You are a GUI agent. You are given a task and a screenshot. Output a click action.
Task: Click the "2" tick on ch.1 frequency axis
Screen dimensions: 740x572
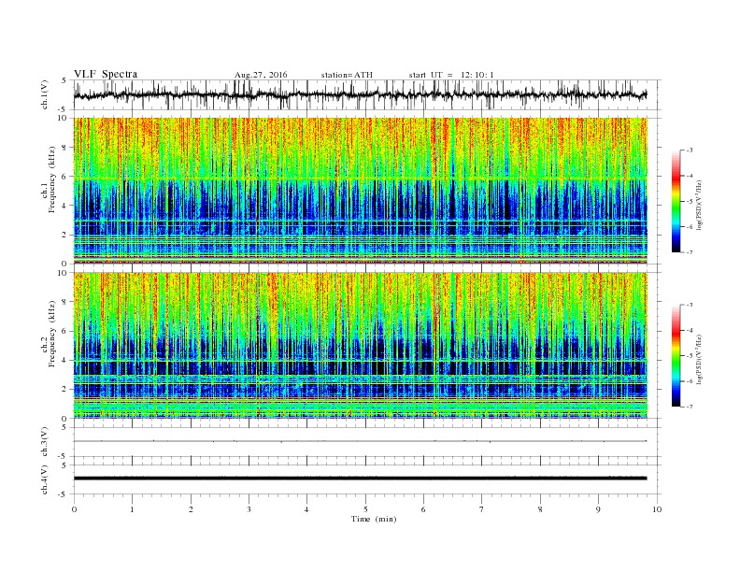point(64,235)
